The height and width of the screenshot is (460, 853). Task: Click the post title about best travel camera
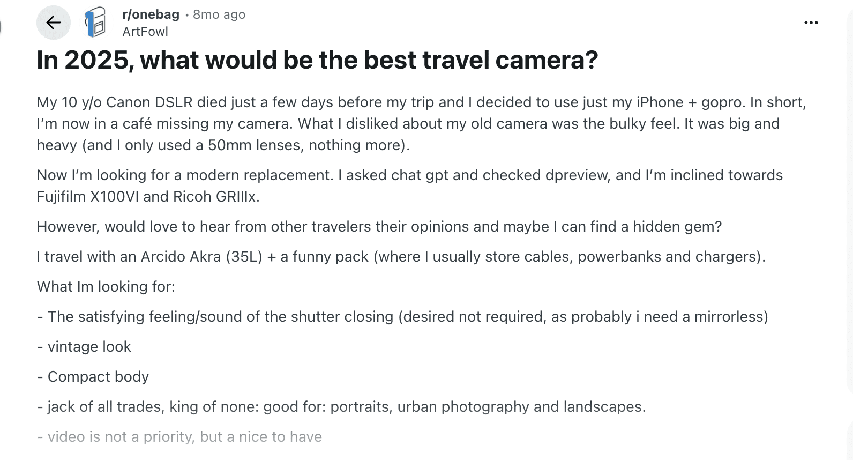point(318,60)
